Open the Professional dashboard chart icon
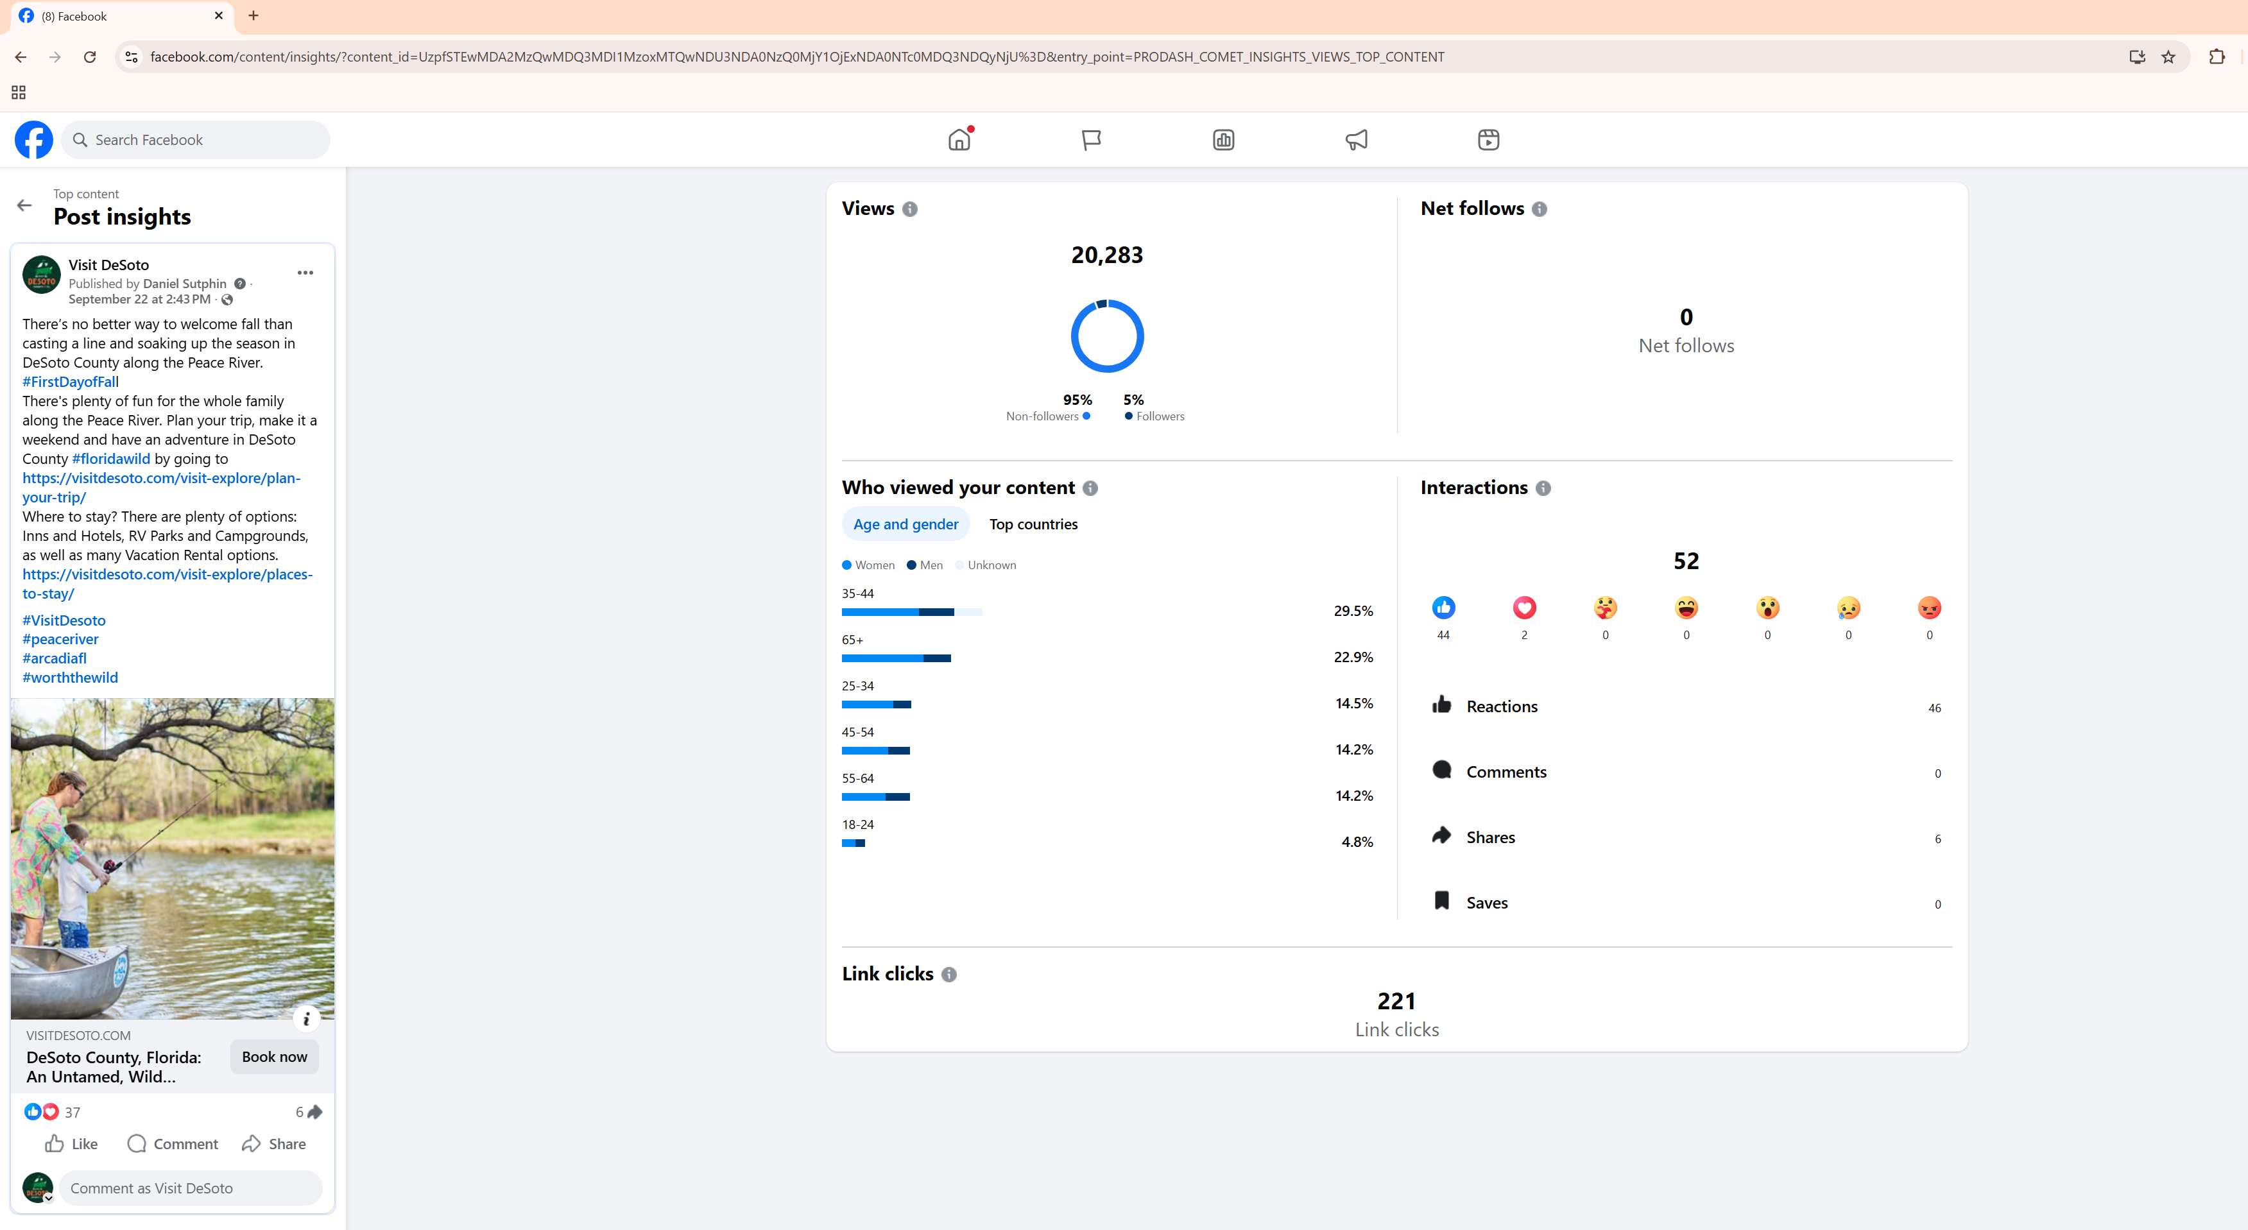Image resolution: width=2248 pixels, height=1230 pixels. tap(1224, 140)
